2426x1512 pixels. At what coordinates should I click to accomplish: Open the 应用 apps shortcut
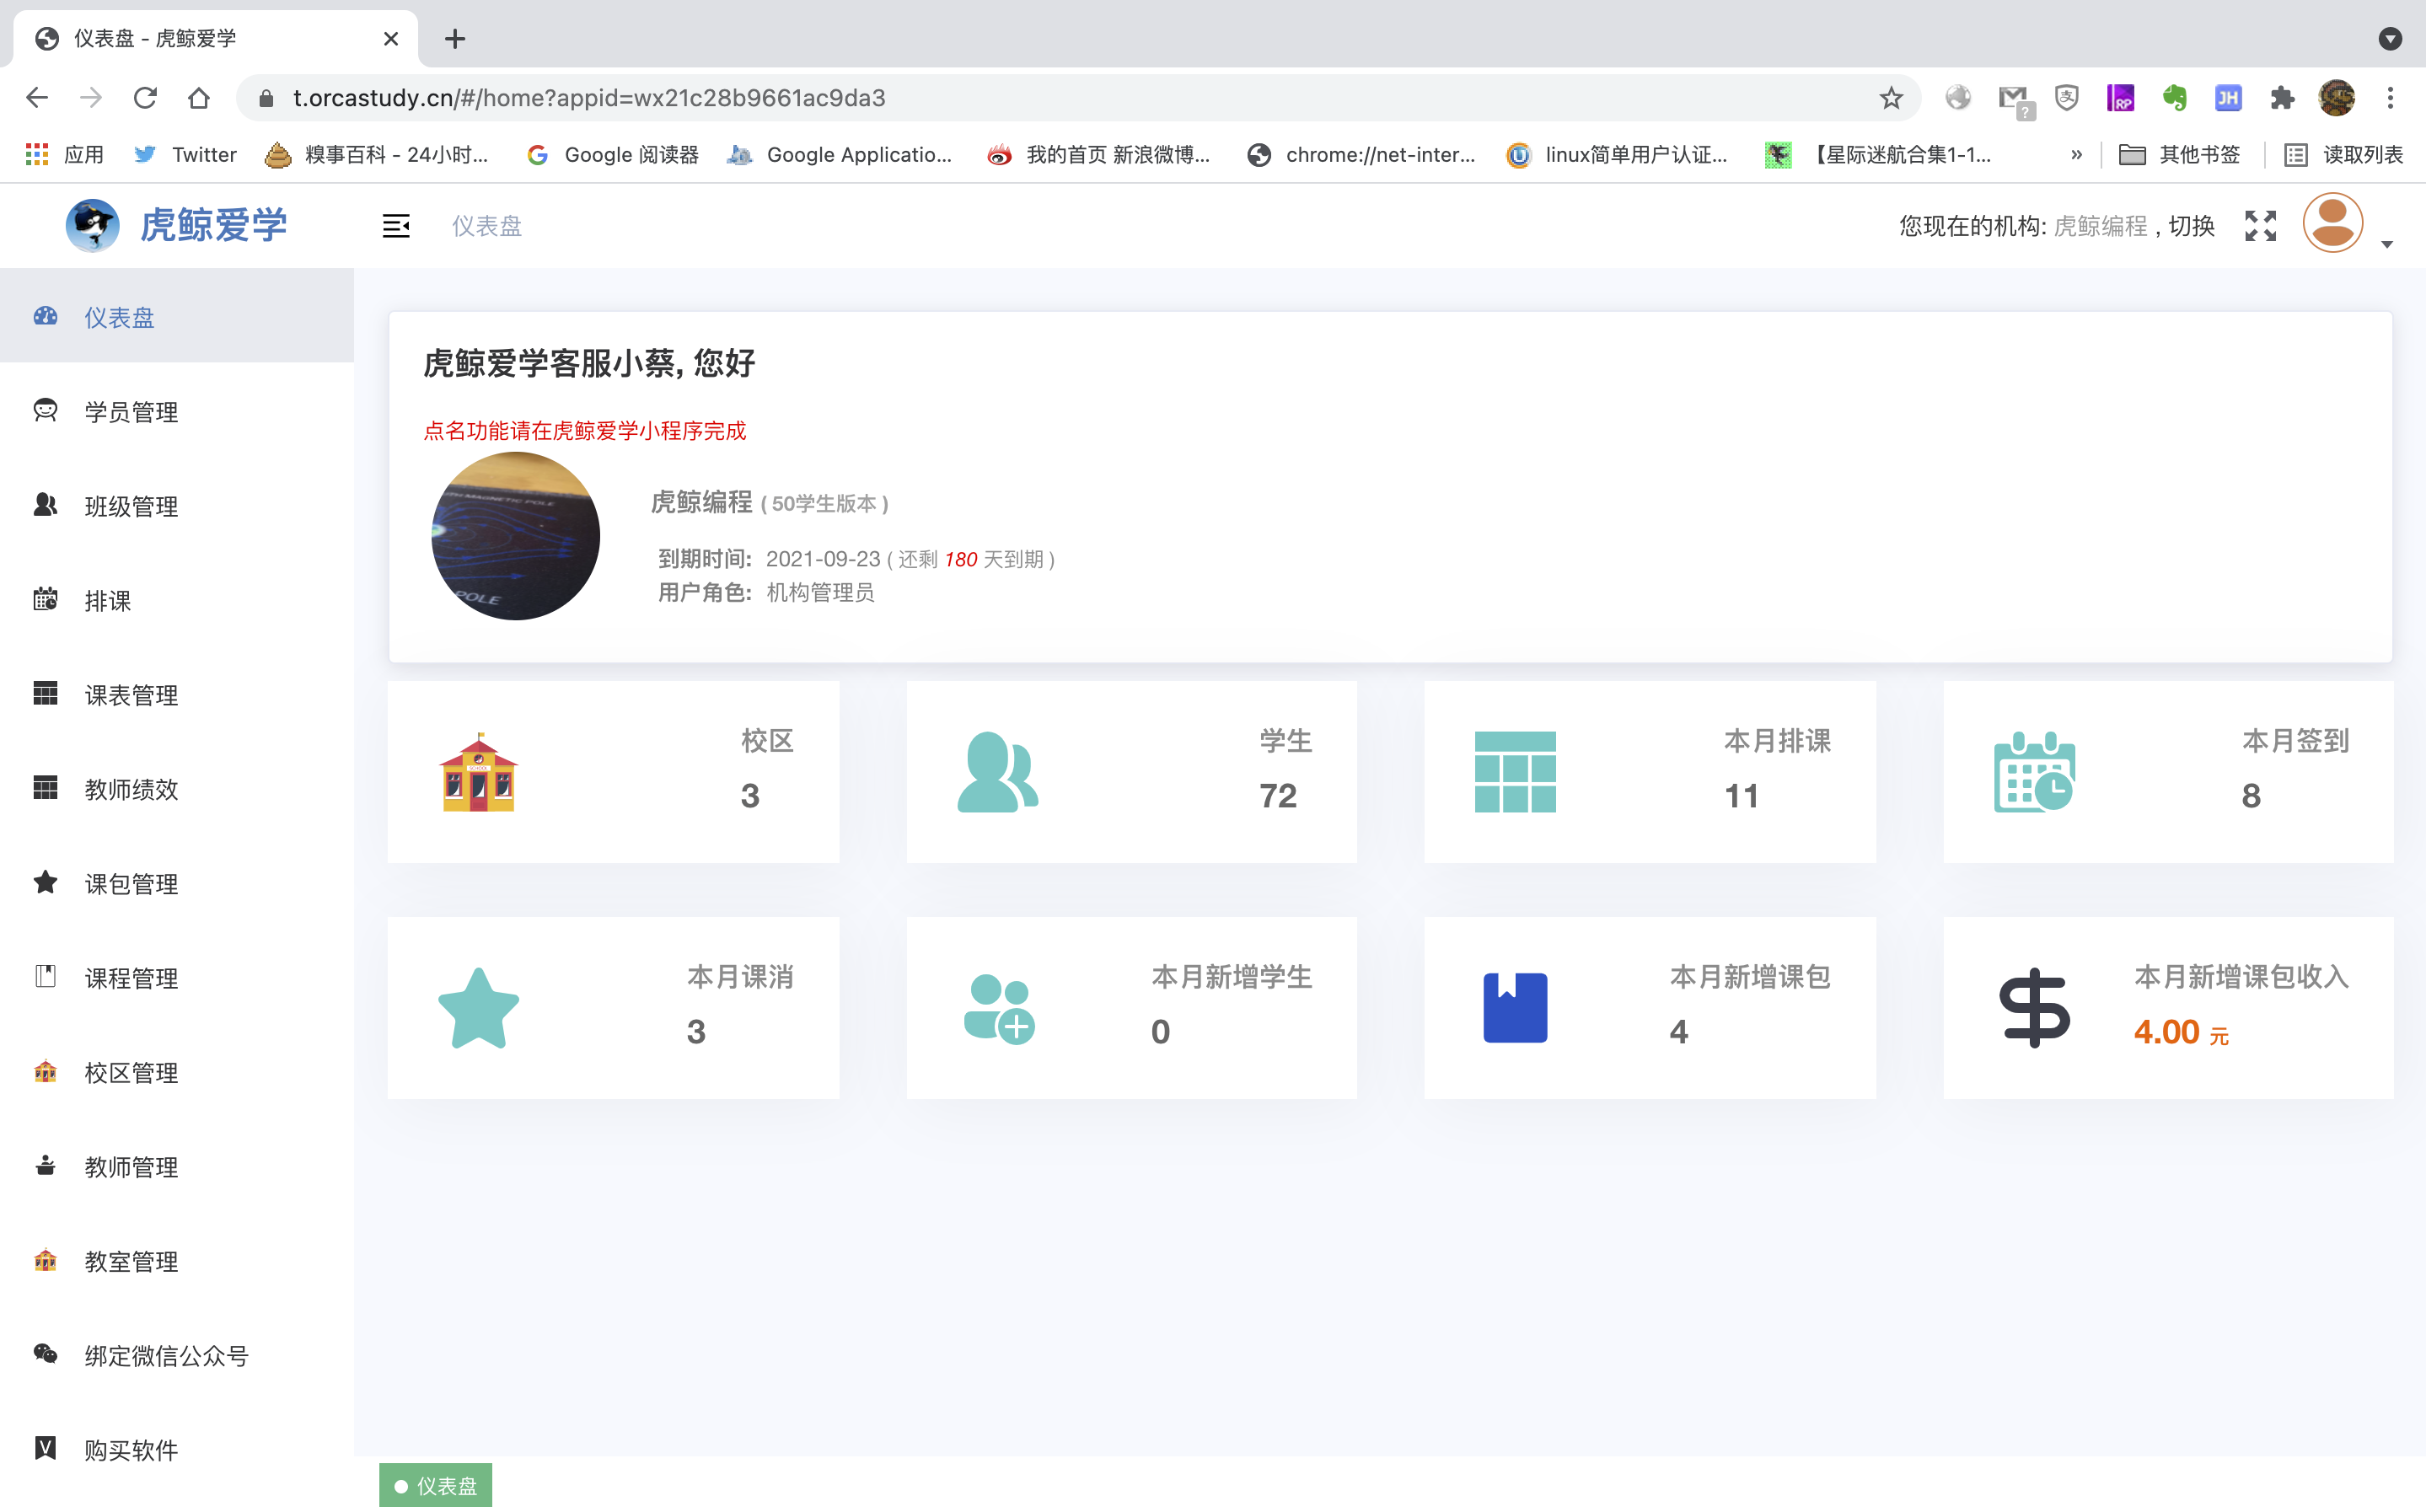click(65, 154)
